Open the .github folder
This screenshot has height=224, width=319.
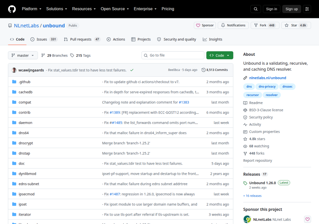(24, 82)
